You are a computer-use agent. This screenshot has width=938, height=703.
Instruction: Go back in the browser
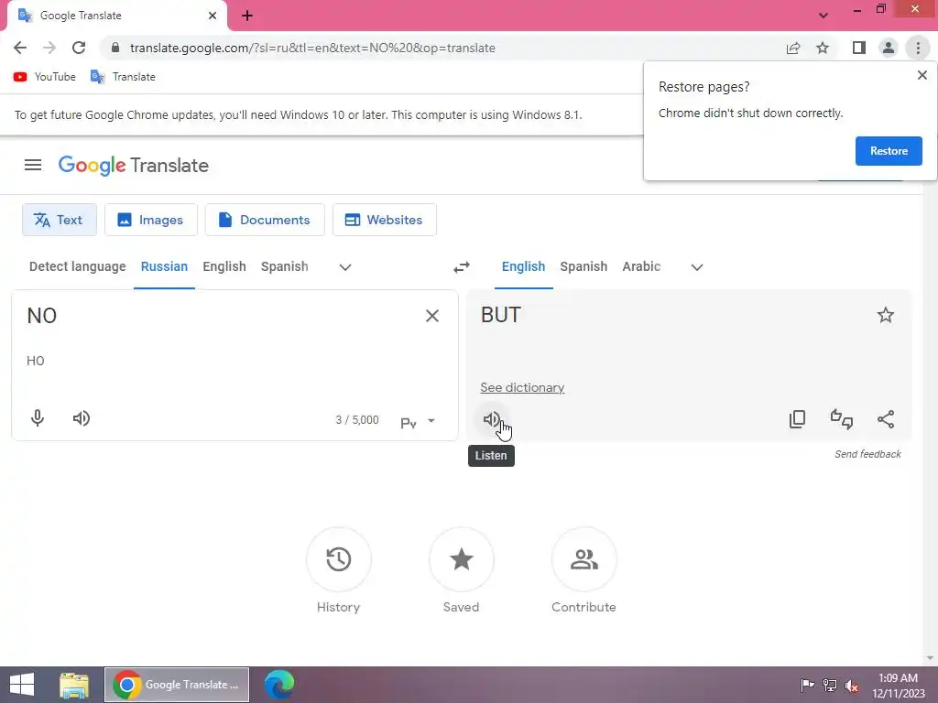pos(20,48)
